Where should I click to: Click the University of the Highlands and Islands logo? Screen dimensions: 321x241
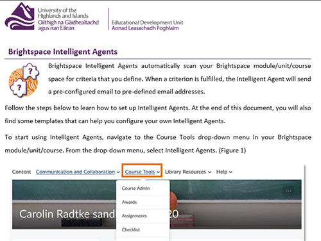52,17
